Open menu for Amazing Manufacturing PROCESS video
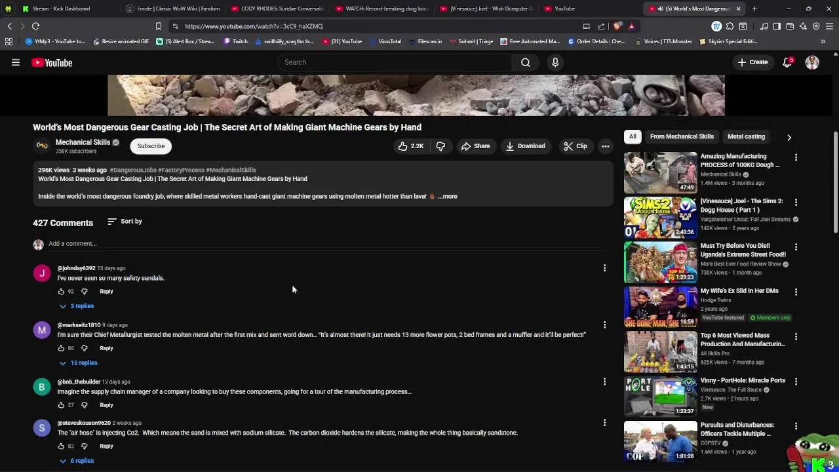839x472 pixels. pos(796,157)
